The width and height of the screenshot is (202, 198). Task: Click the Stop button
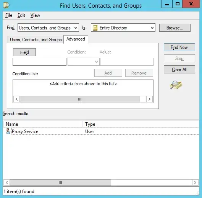coord(179,58)
